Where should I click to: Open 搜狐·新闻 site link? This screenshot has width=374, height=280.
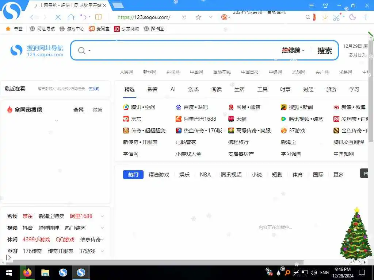tap(297, 107)
